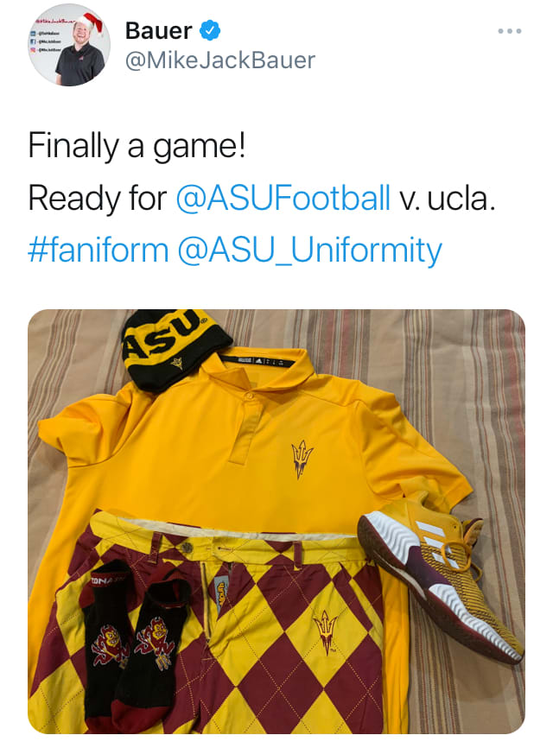553x748 pixels.
Task: Open the @MikeJackBauer handle link
Action: pyautogui.click(x=220, y=60)
